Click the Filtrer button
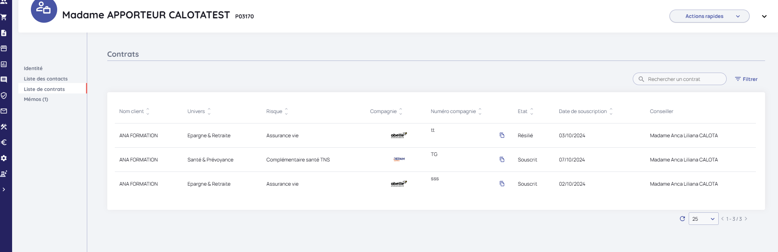 point(746,79)
